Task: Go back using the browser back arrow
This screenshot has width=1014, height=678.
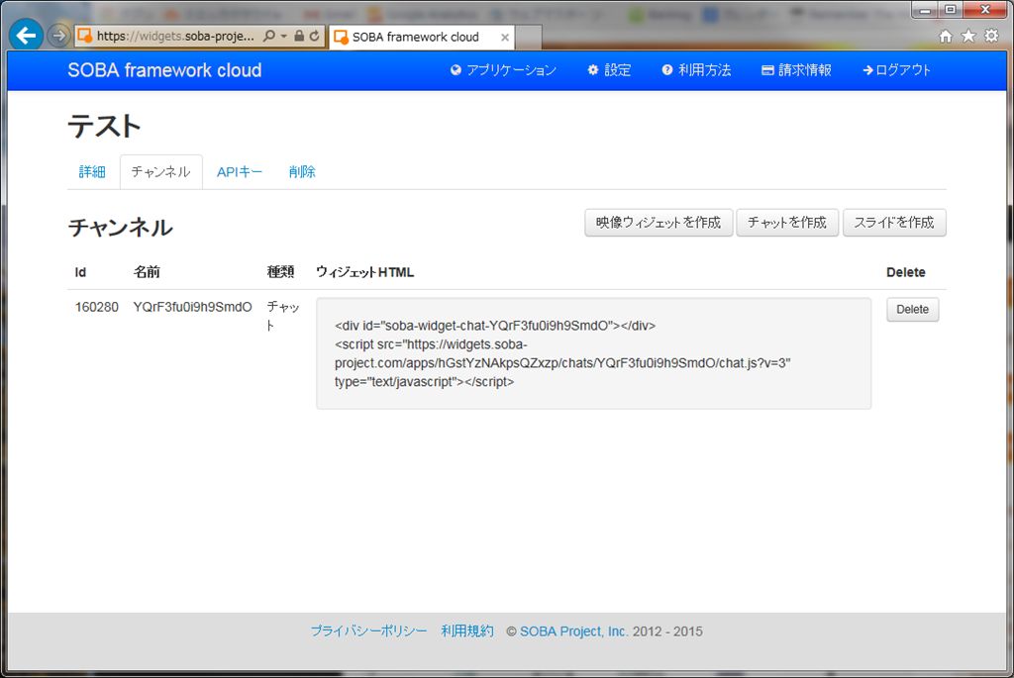Action: point(26,36)
